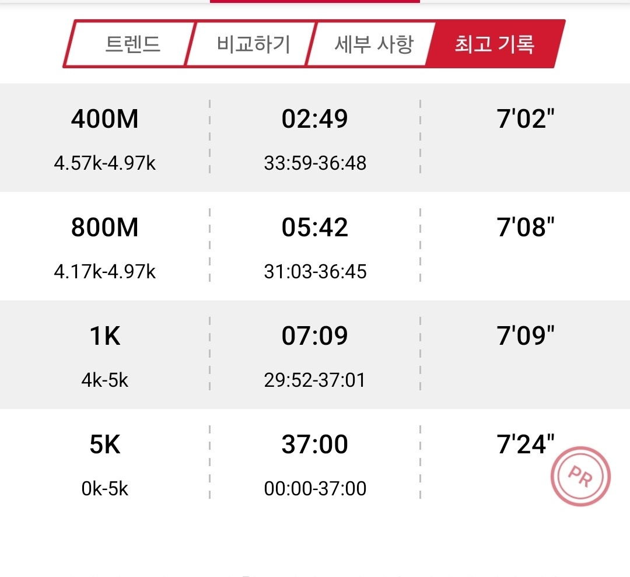Select the 세부 사항 tab
Screen dimensions: 630x577
[x=374, y=44]
